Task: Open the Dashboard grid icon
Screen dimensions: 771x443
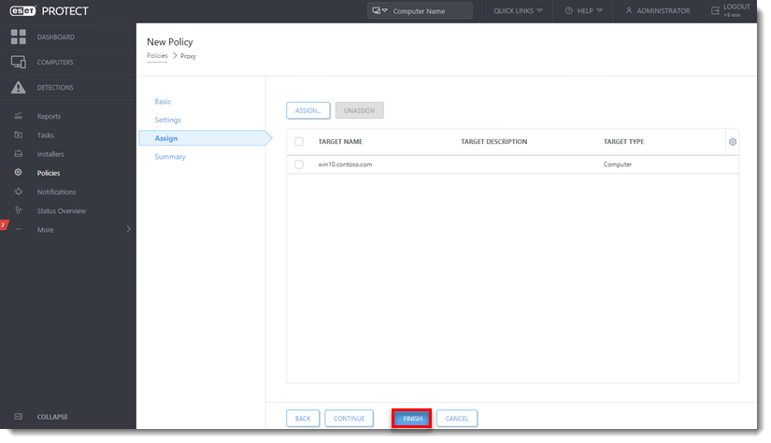Action: coord(18,36)
